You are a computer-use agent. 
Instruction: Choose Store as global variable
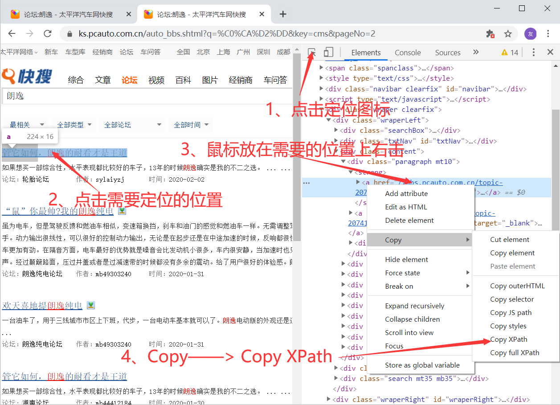(x=422, y=365)
